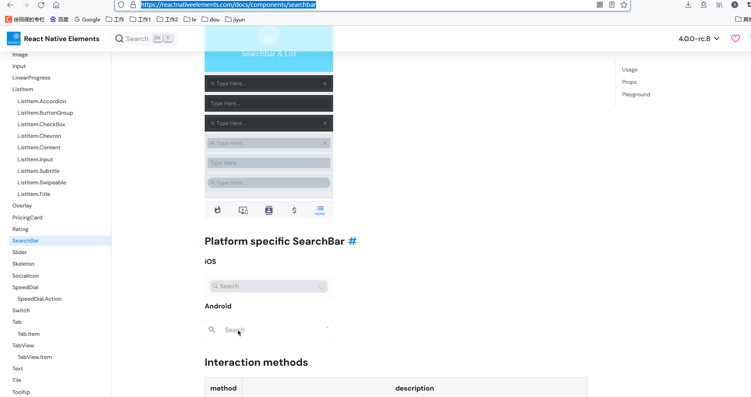
Task: Open the 4.0.0-rc.8 version dropdown
Action: click(x=699, y=39)
